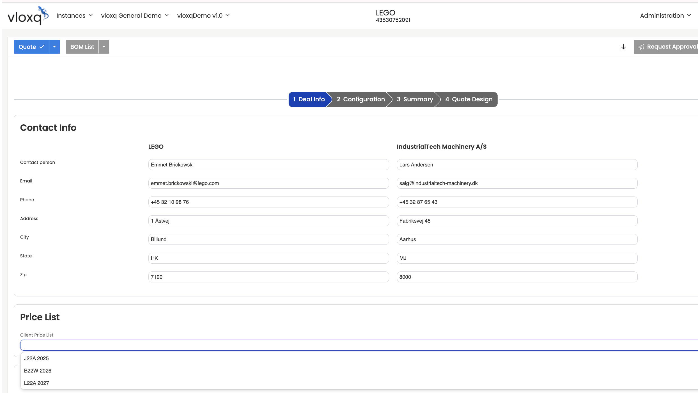Choose J22A 2025 from the price list
The width and height of the screenshot is (698, 393).
click(36, 358)
